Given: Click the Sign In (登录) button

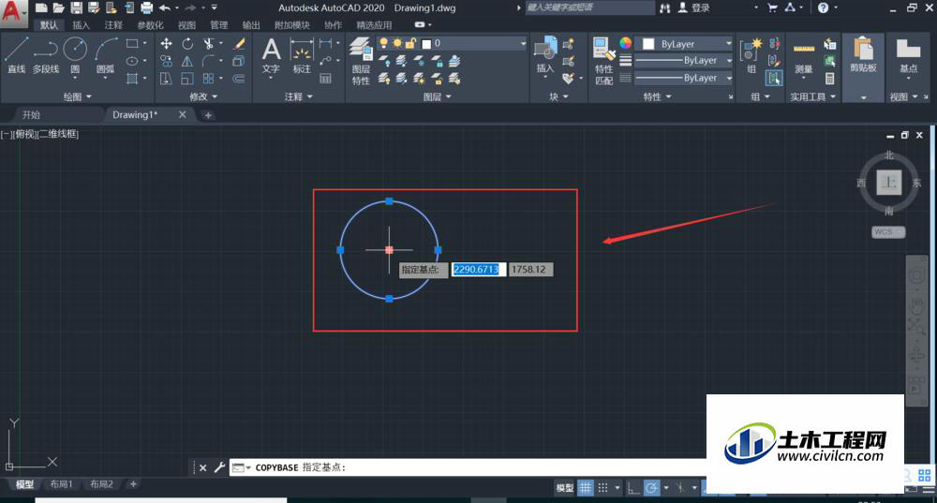Looking at the screenshot, I should 694,7.
